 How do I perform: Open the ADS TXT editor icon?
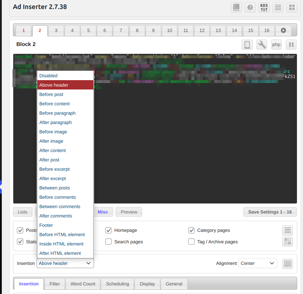(264, 8)
